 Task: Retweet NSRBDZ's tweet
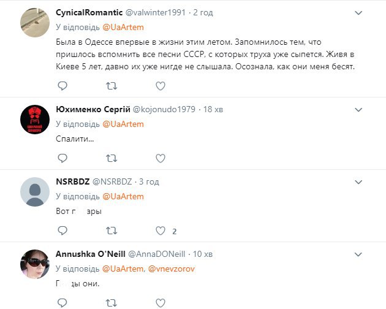click(112, 231)
